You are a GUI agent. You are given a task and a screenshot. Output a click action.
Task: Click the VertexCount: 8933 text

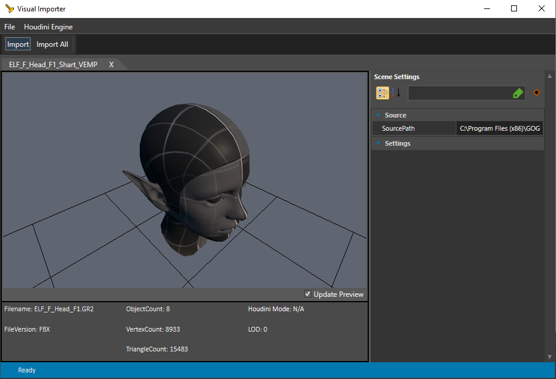pos(153,329)
